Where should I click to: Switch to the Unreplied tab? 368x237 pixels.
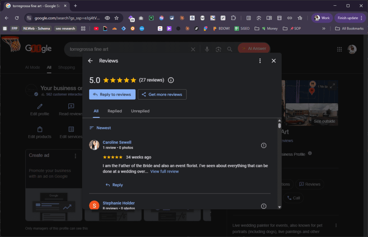click(140, 111)
